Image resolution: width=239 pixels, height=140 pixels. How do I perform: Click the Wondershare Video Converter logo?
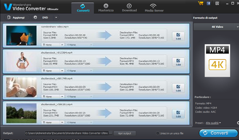(31, 7)
